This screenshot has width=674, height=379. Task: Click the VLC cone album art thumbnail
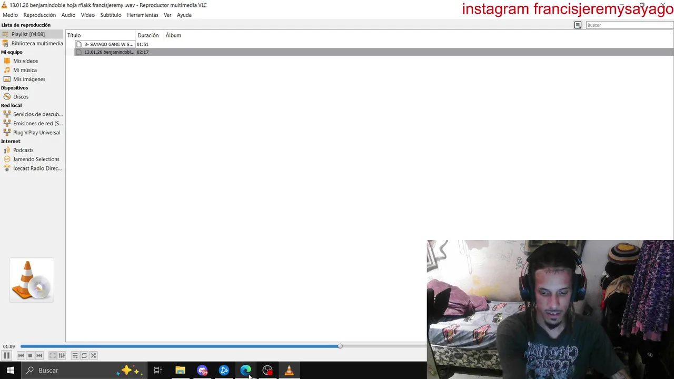(32, 280)
